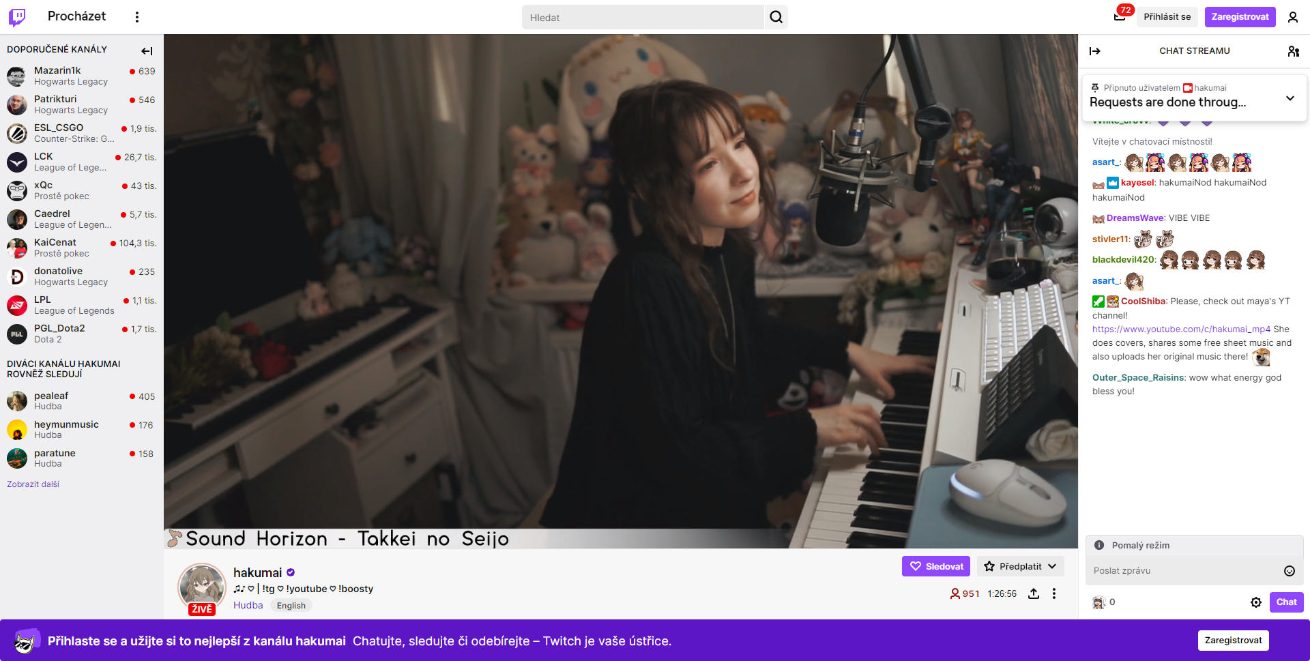Expand the pinned message from hakumai
Viewport: 1310px width, 661px height.
(1290, 98)
